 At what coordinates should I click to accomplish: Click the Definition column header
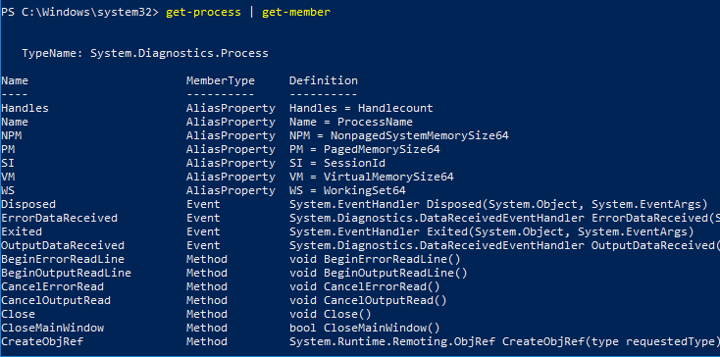[324, 80]
